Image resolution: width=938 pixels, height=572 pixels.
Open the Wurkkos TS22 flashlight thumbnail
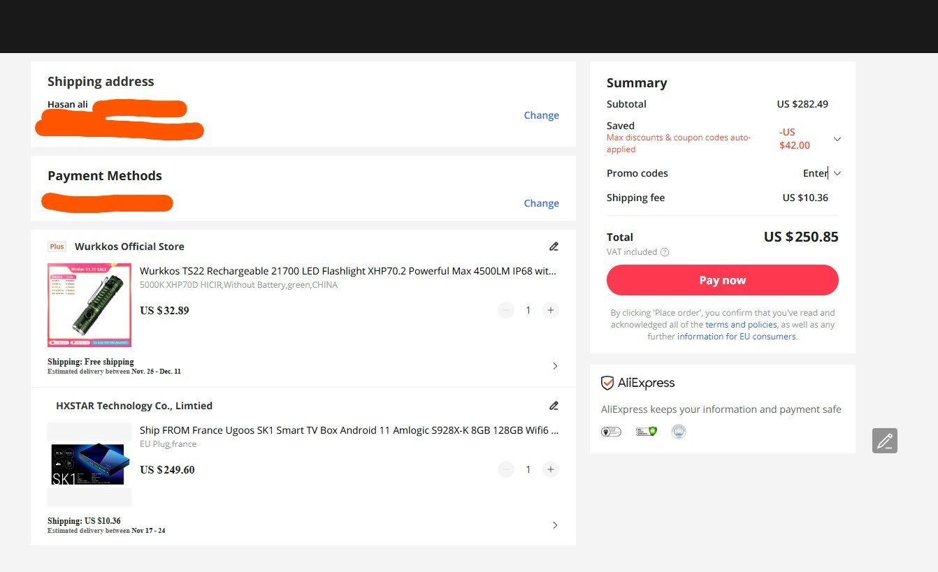[x=89, y=305]
